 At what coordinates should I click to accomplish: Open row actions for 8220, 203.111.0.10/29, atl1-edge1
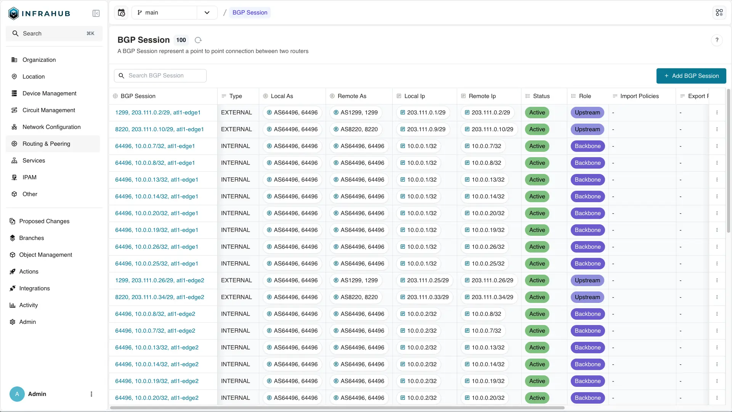pos(717,129)
